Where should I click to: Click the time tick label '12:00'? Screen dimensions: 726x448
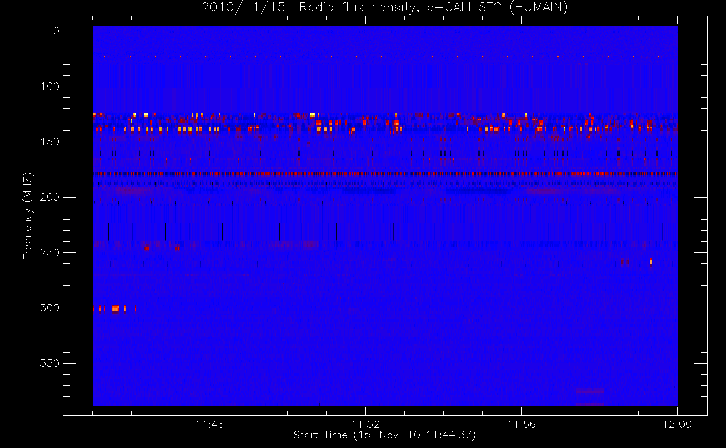pyautogui.click(x=677, y=424)
